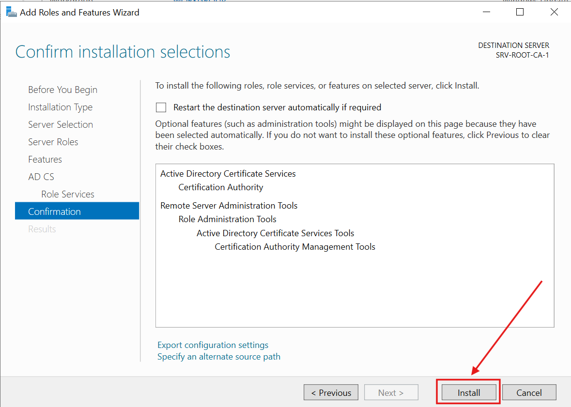Screen dimensions: 571x407
Task: Select the Server Roles step
Action: click(53, 142)
